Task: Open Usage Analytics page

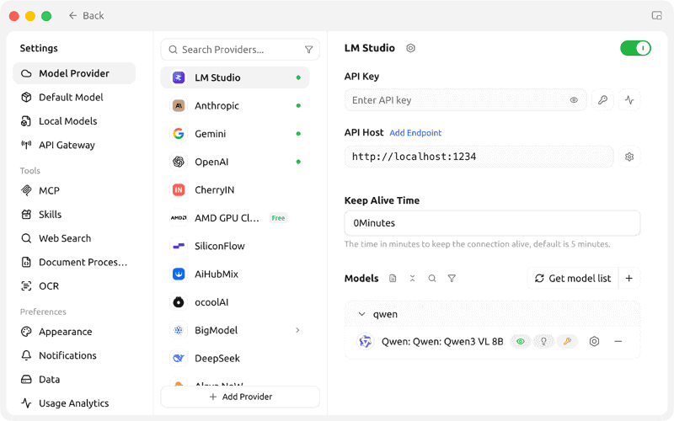Action: [x=74, y=403]
